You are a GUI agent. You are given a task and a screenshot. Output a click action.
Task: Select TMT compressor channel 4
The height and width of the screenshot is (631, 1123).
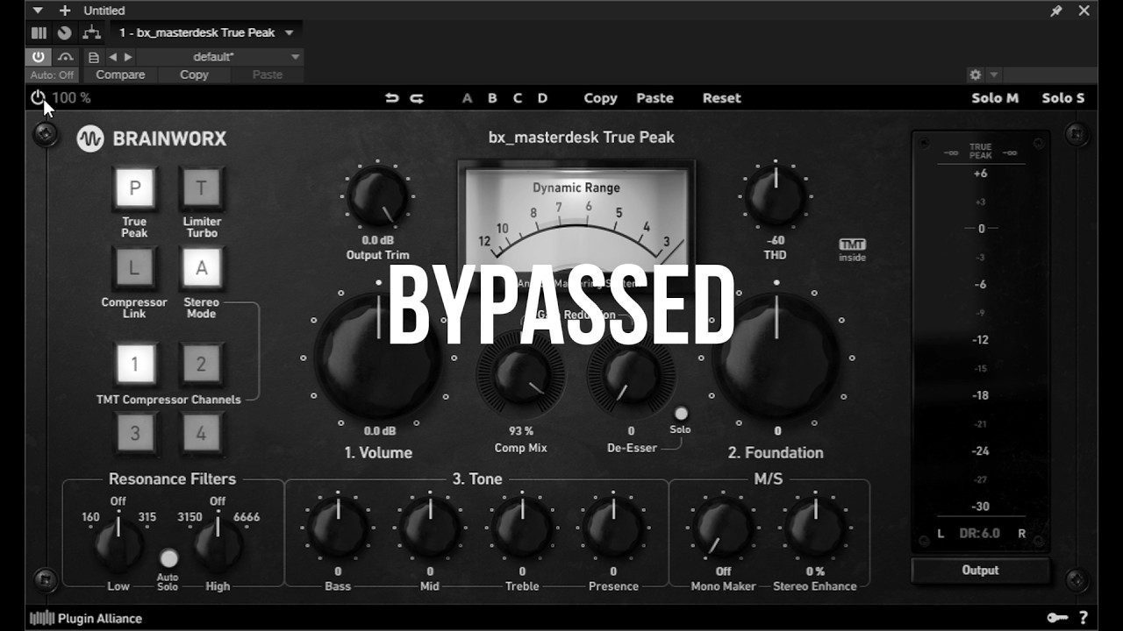201,433
